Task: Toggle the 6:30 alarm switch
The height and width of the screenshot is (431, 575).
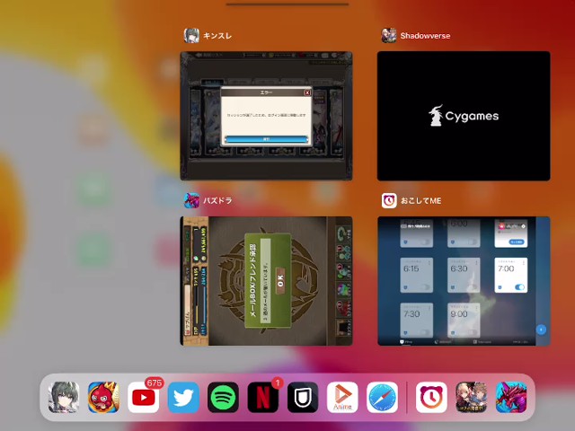Action: tap(472, 287)
